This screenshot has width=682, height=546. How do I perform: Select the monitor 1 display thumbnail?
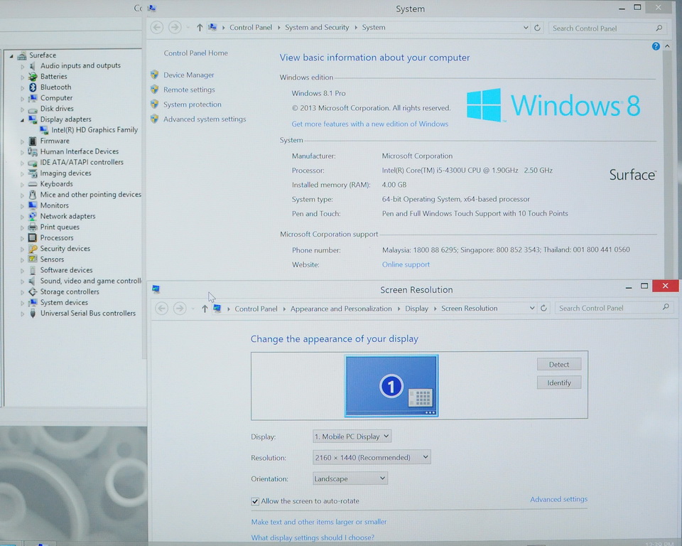[391, 386]
